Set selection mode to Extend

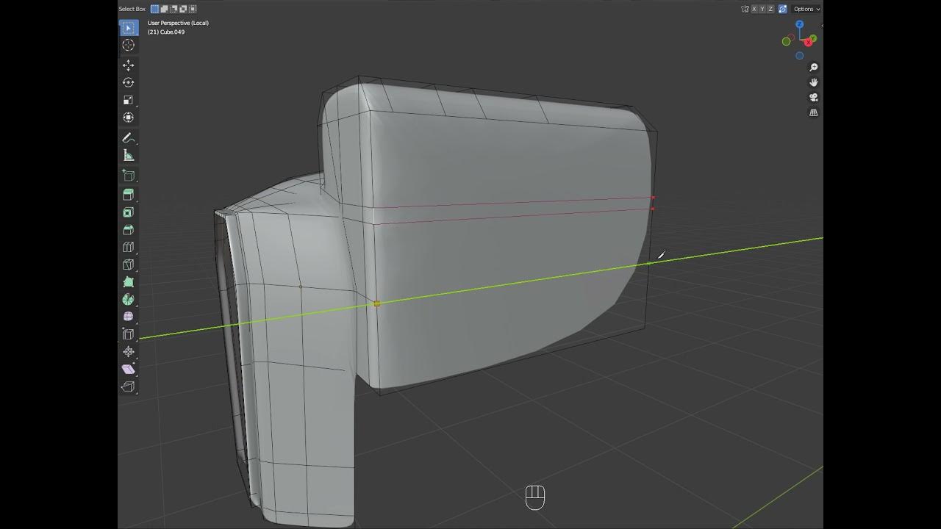pyautogui.click(x=165, y=9)
